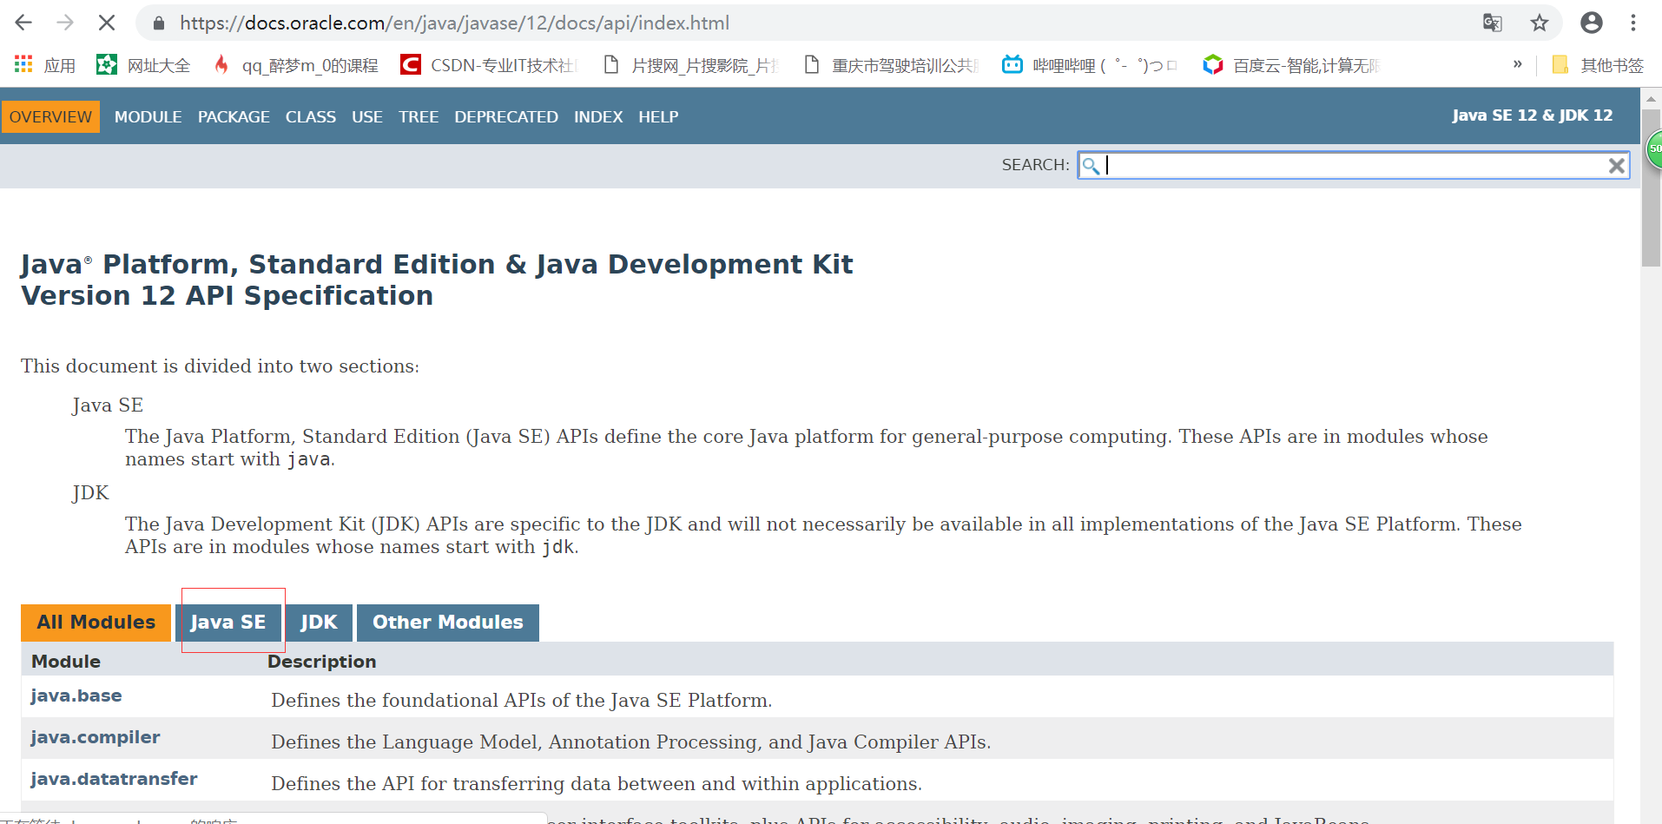
Task: Open the java.base module link
Action: [76, 695]
